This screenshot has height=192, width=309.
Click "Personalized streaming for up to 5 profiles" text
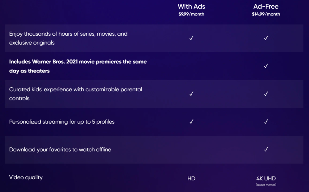tap(62, 122)
